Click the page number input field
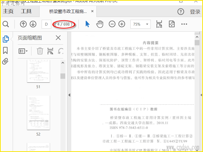The image size is (203, 152). point(46,24)
